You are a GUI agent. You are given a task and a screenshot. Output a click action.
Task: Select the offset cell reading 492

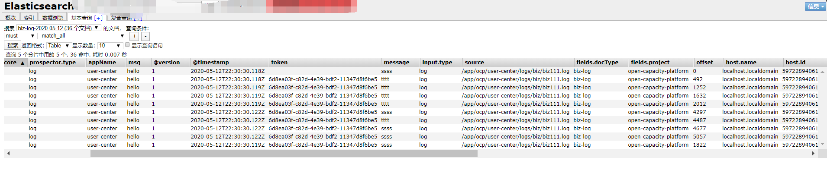click(x=698, y=79)
